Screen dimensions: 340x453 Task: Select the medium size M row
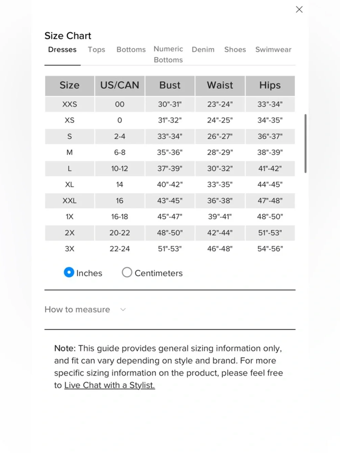69,153
